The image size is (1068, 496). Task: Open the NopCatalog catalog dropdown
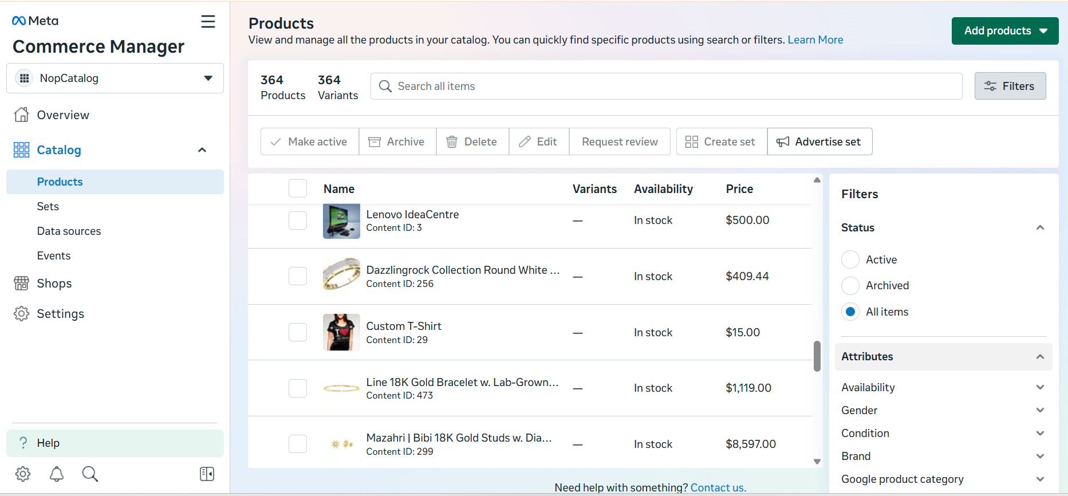click(115, 78)
